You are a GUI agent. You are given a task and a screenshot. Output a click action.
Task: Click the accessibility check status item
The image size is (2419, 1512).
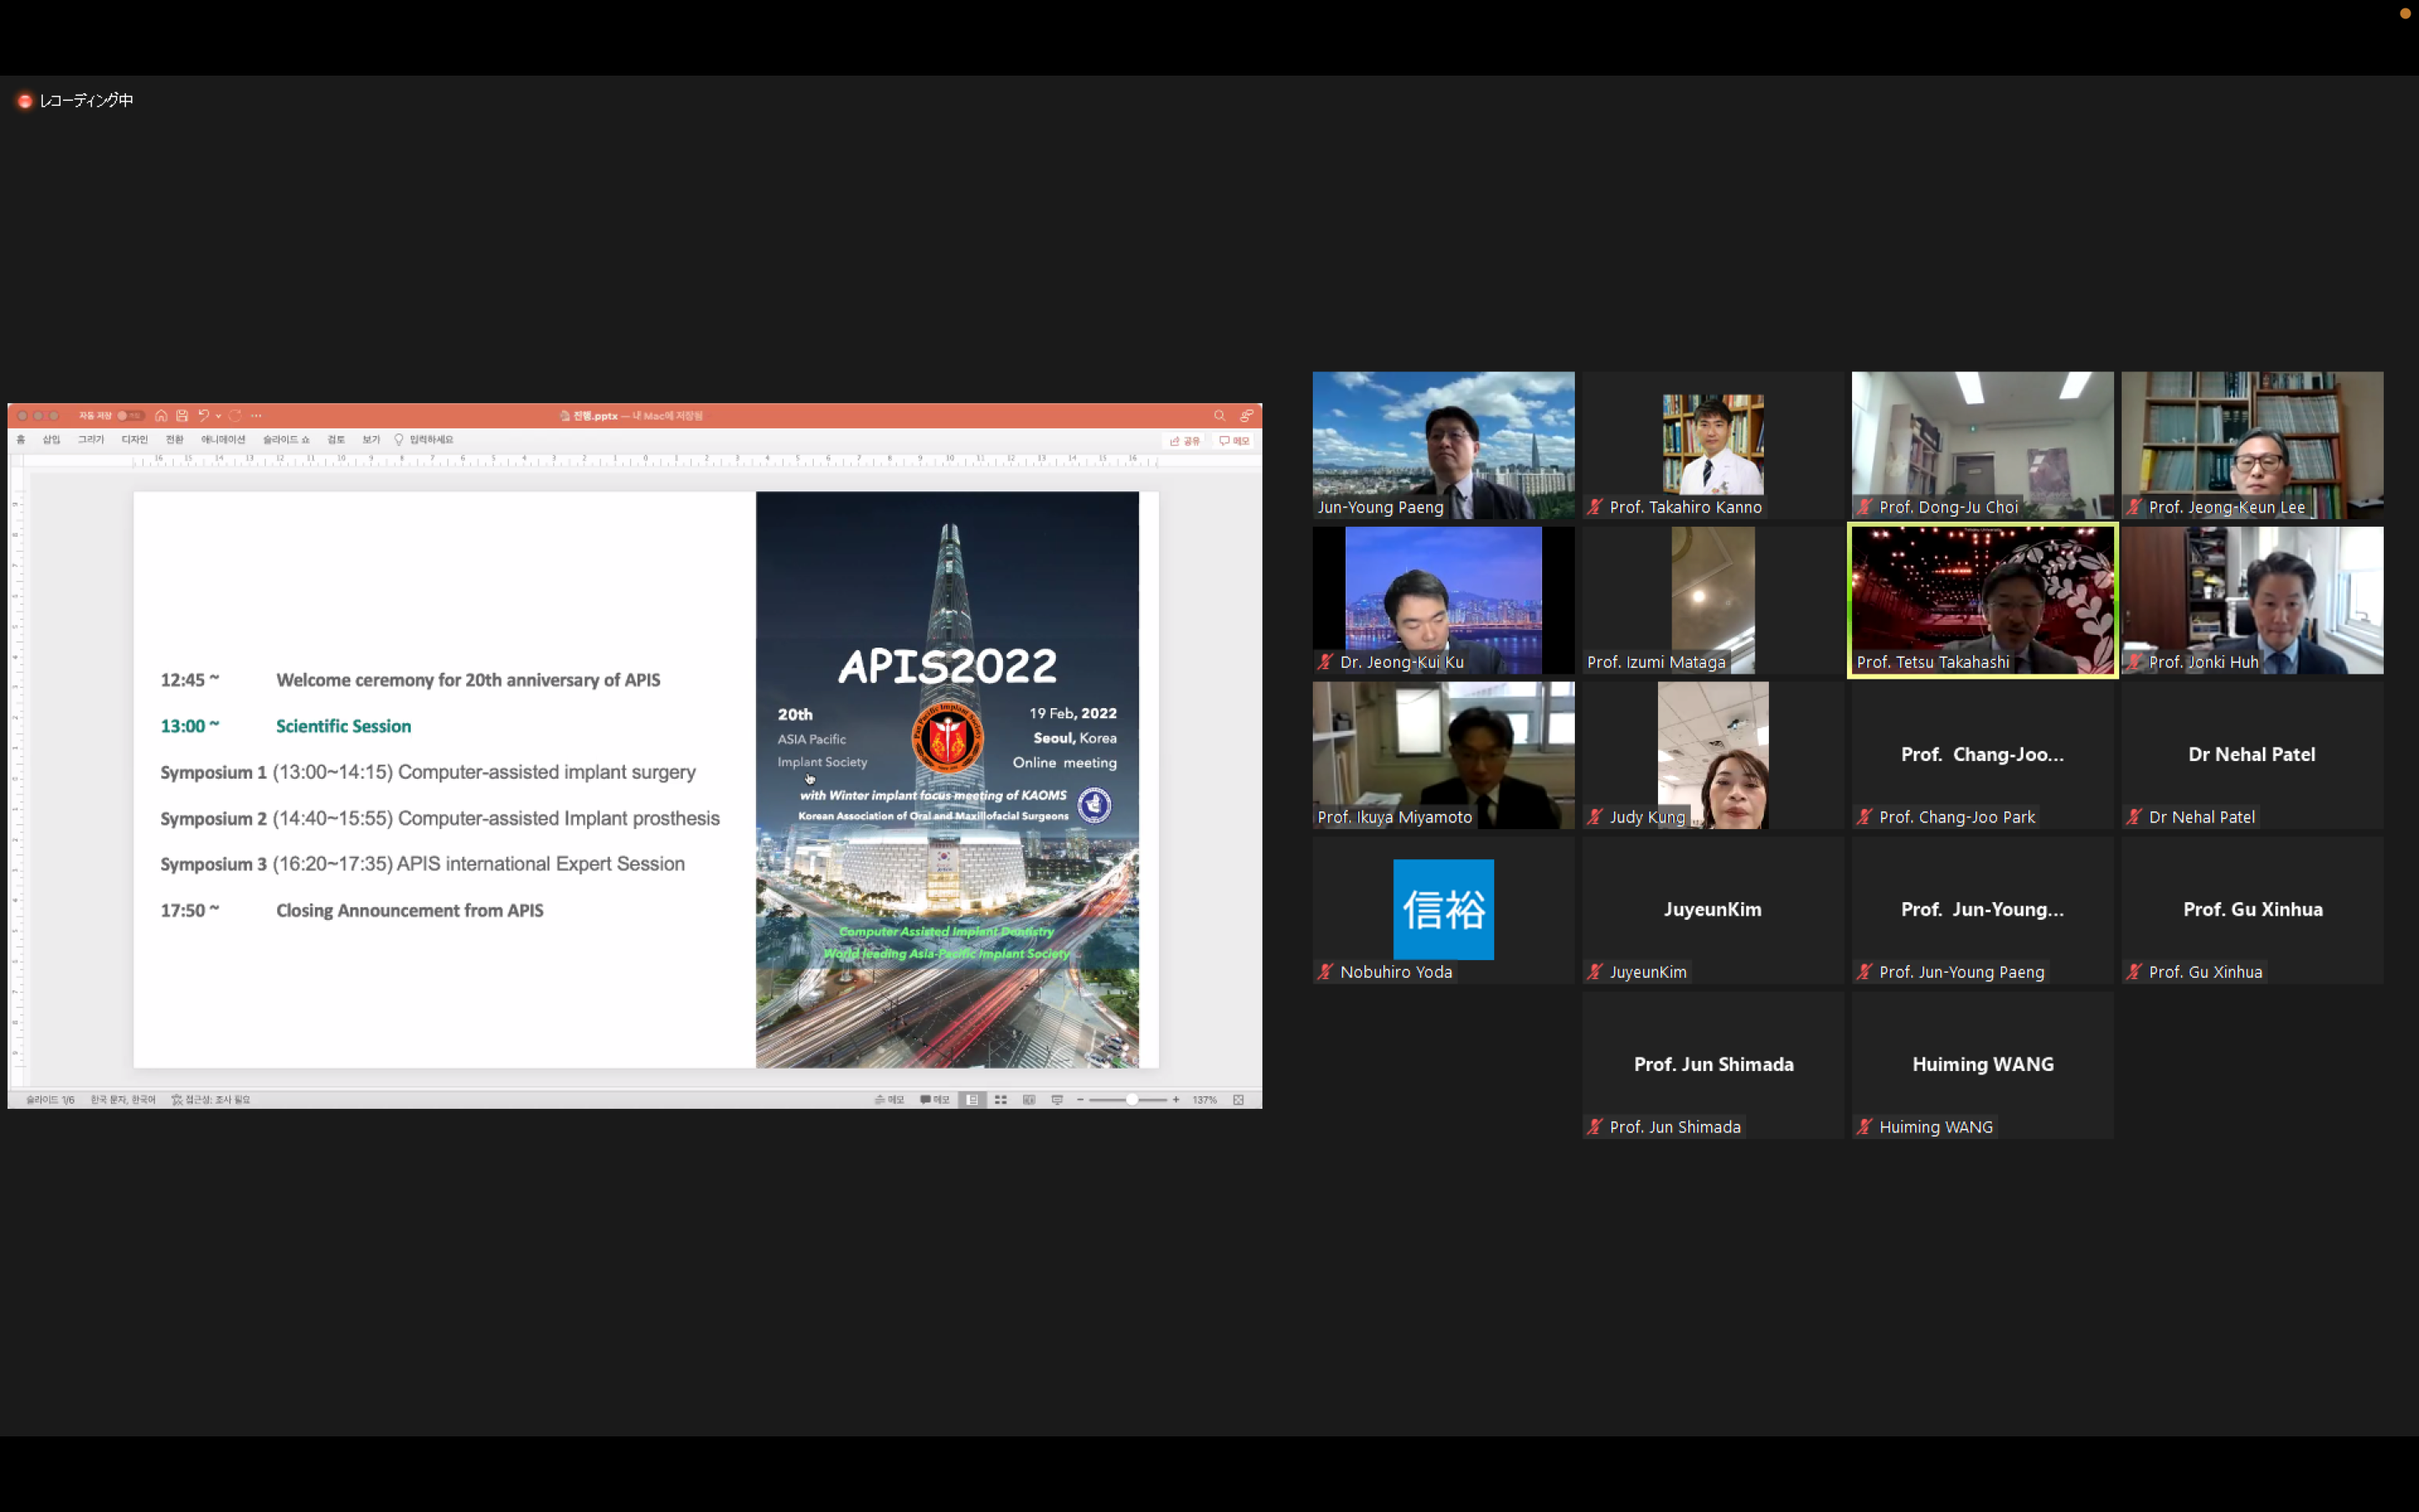pos(211,1100)
